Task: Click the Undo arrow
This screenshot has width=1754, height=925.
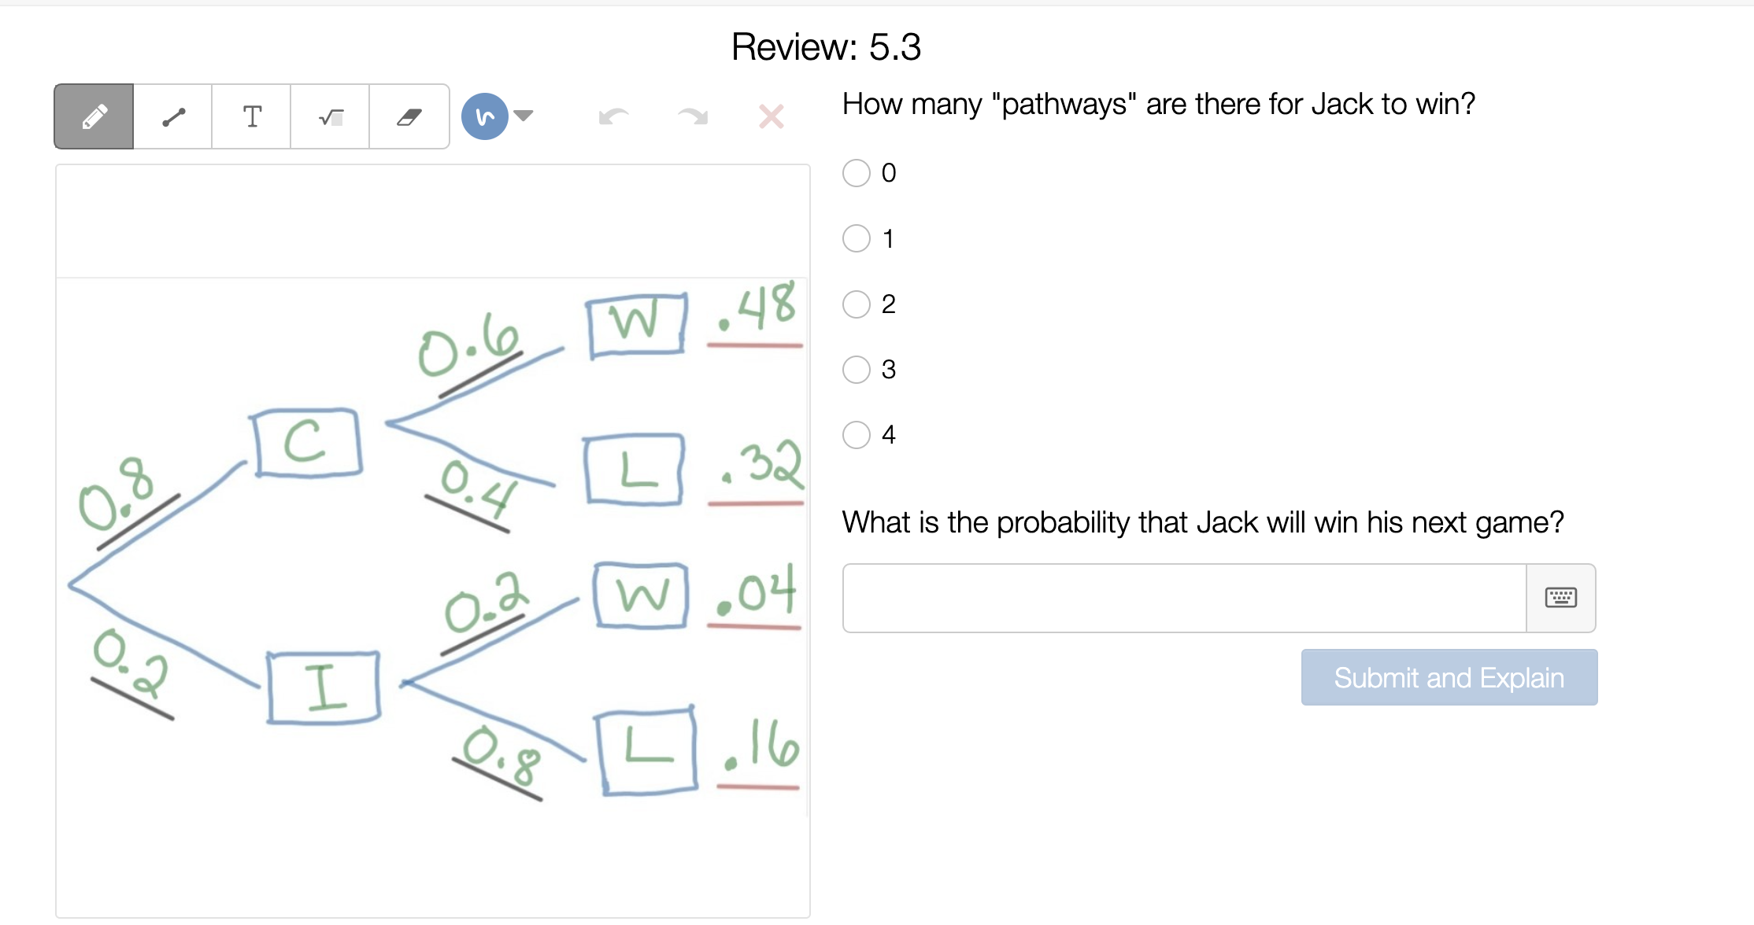Action: (615, 116)
